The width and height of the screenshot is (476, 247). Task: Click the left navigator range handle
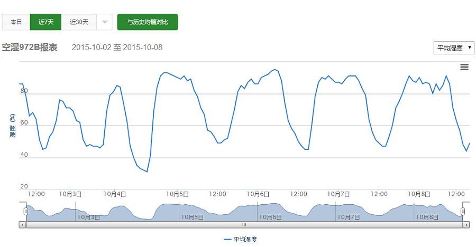(x=25, y=211)
